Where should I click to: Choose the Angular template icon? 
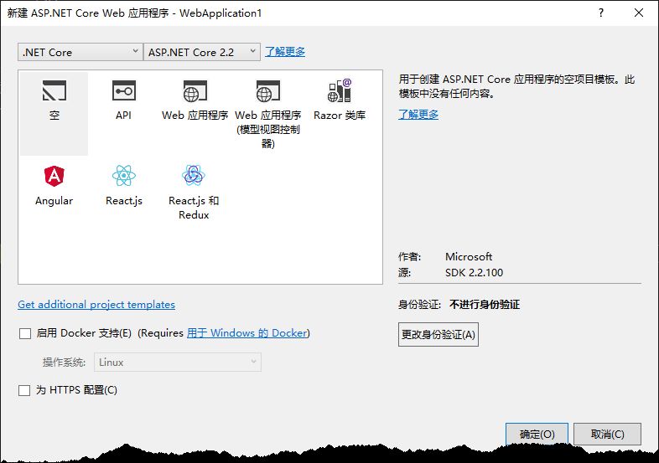coord(54,176)
